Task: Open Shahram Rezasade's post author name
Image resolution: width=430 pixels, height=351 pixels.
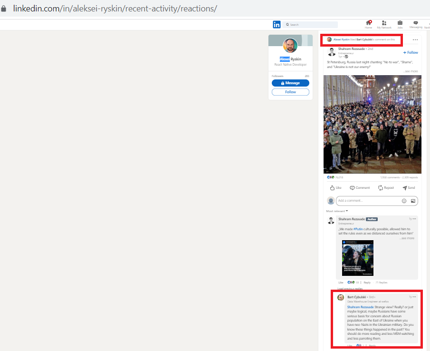Action: point(351,49)
